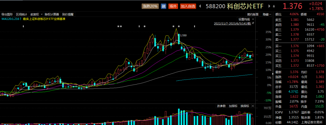The width and height of the screenshot is (326, 125).
Task: Click the double-arrow marker right of the 1.550 peak
Action: (195, 26)
